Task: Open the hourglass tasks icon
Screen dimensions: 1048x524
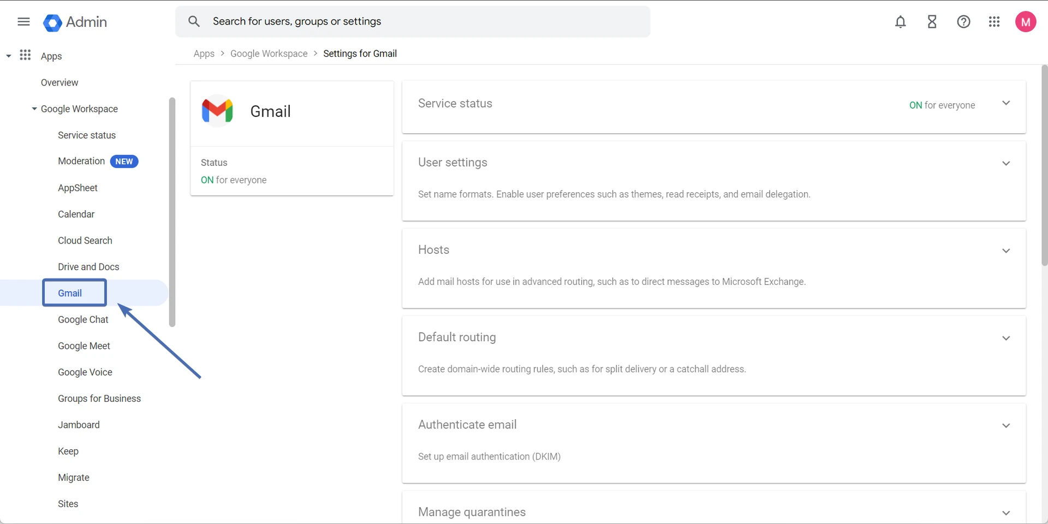Action: click(x=932, y=22)
